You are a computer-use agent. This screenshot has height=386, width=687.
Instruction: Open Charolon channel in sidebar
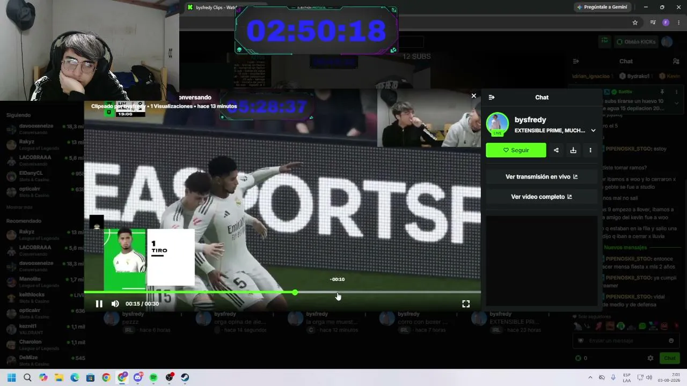[43, 345]
